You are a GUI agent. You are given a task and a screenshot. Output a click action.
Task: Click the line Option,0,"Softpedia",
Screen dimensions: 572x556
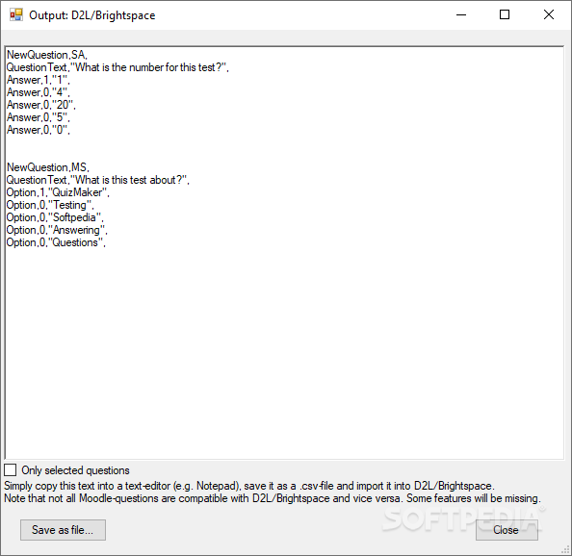coord(55,217)
